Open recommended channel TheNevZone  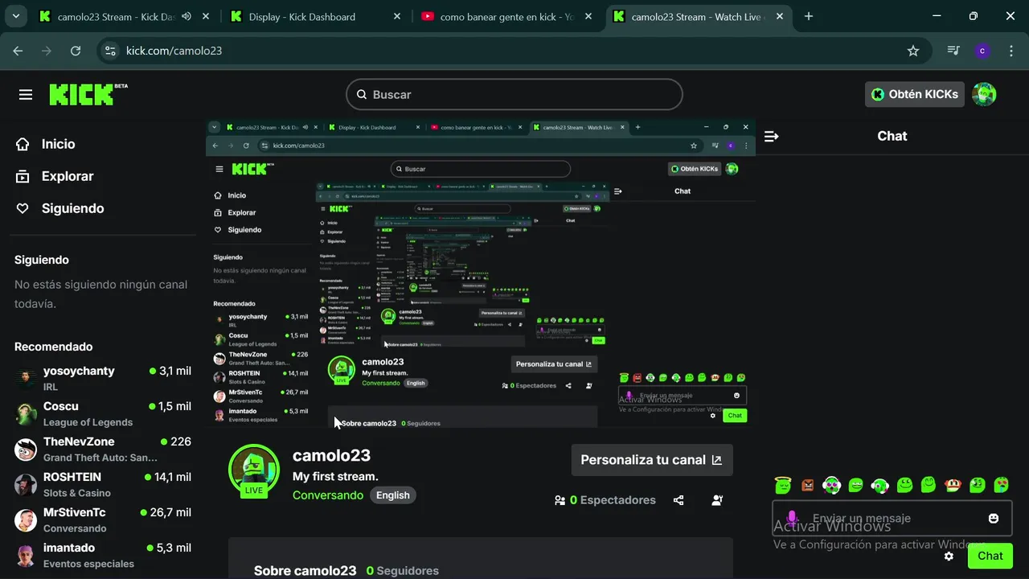pos(103,449)
